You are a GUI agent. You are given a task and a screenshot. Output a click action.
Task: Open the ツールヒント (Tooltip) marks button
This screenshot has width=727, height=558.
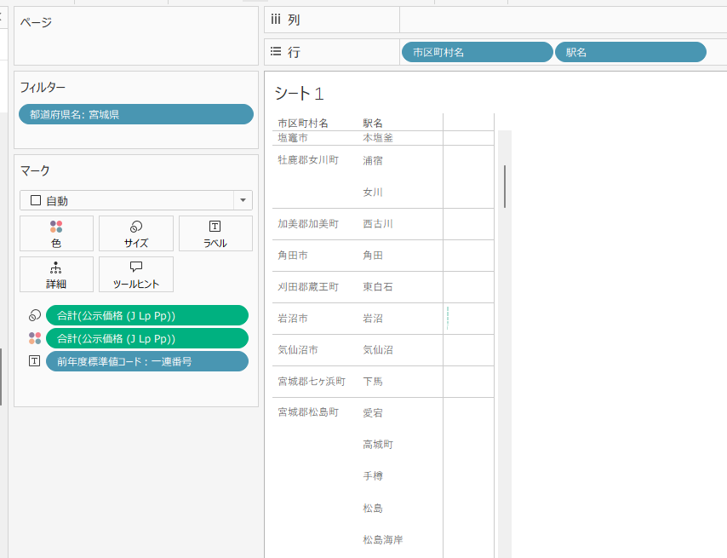point(136,274)
